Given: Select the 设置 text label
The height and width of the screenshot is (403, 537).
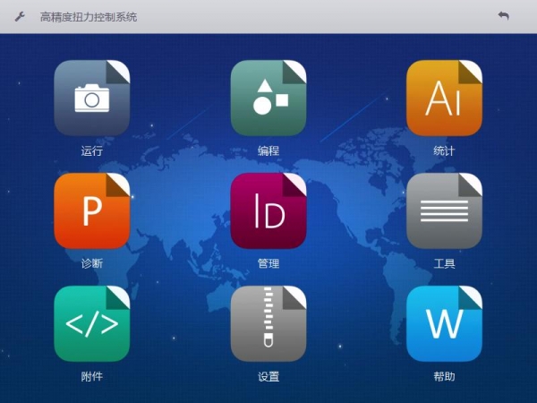Looking at the screenshot, I should click(268, 377).
